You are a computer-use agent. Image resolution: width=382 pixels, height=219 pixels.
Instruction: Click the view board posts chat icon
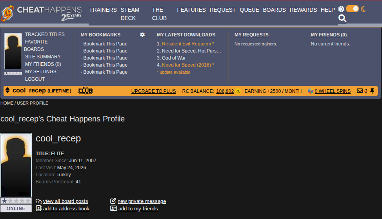coord(38,201)
